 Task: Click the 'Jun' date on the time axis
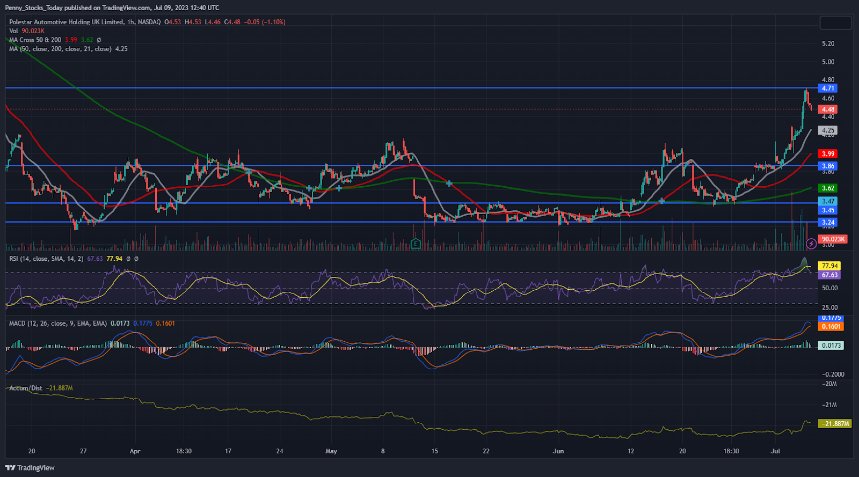point(558,451)
